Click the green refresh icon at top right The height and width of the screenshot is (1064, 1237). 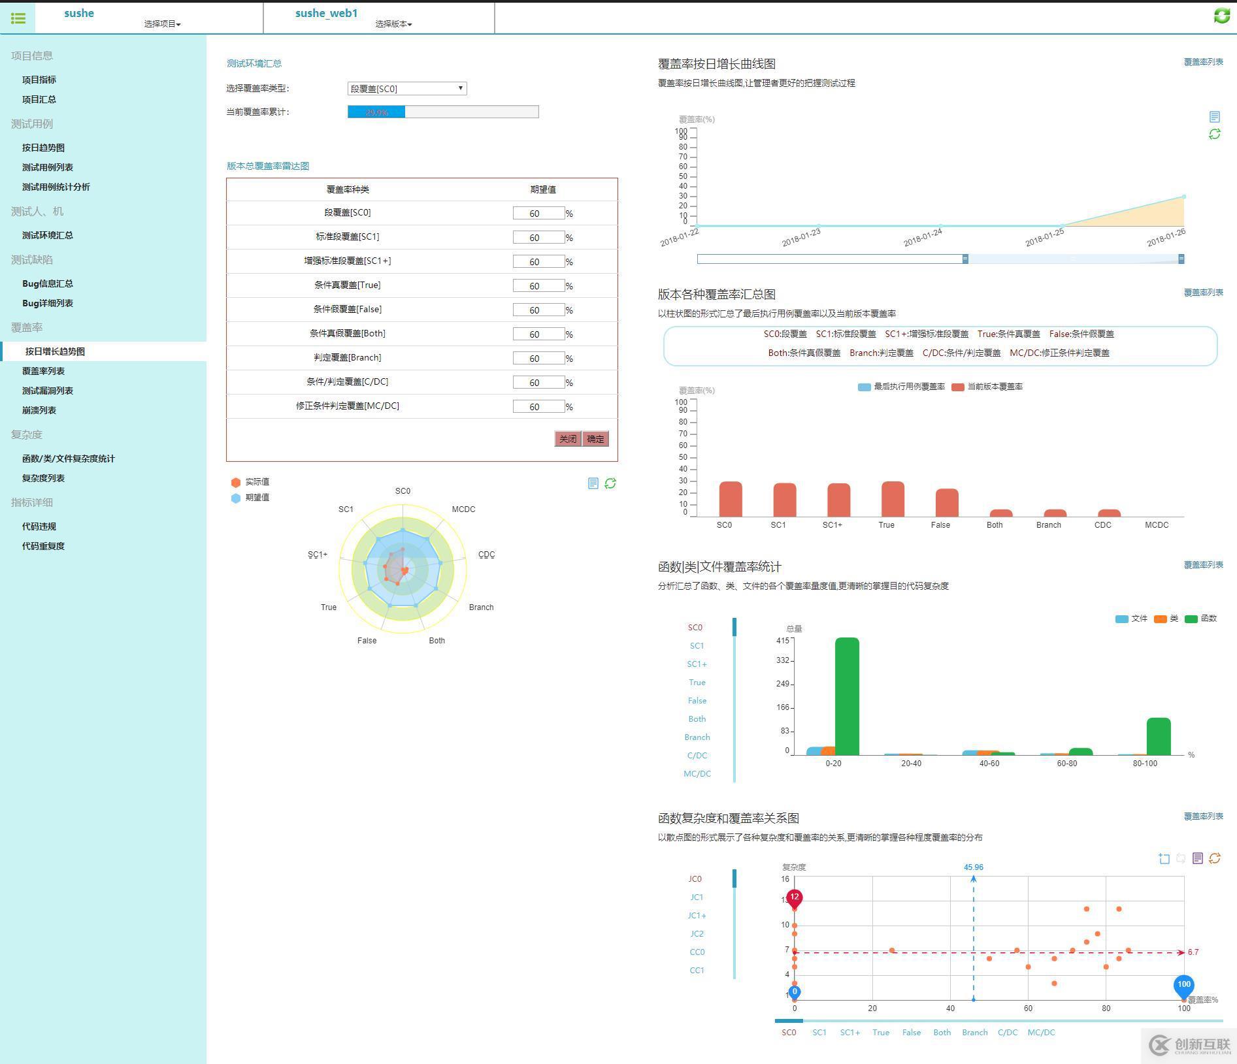click(1221, 16)
